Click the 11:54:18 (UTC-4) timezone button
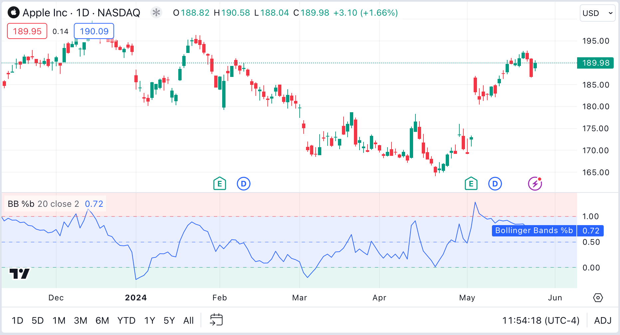 click(541, 320)
